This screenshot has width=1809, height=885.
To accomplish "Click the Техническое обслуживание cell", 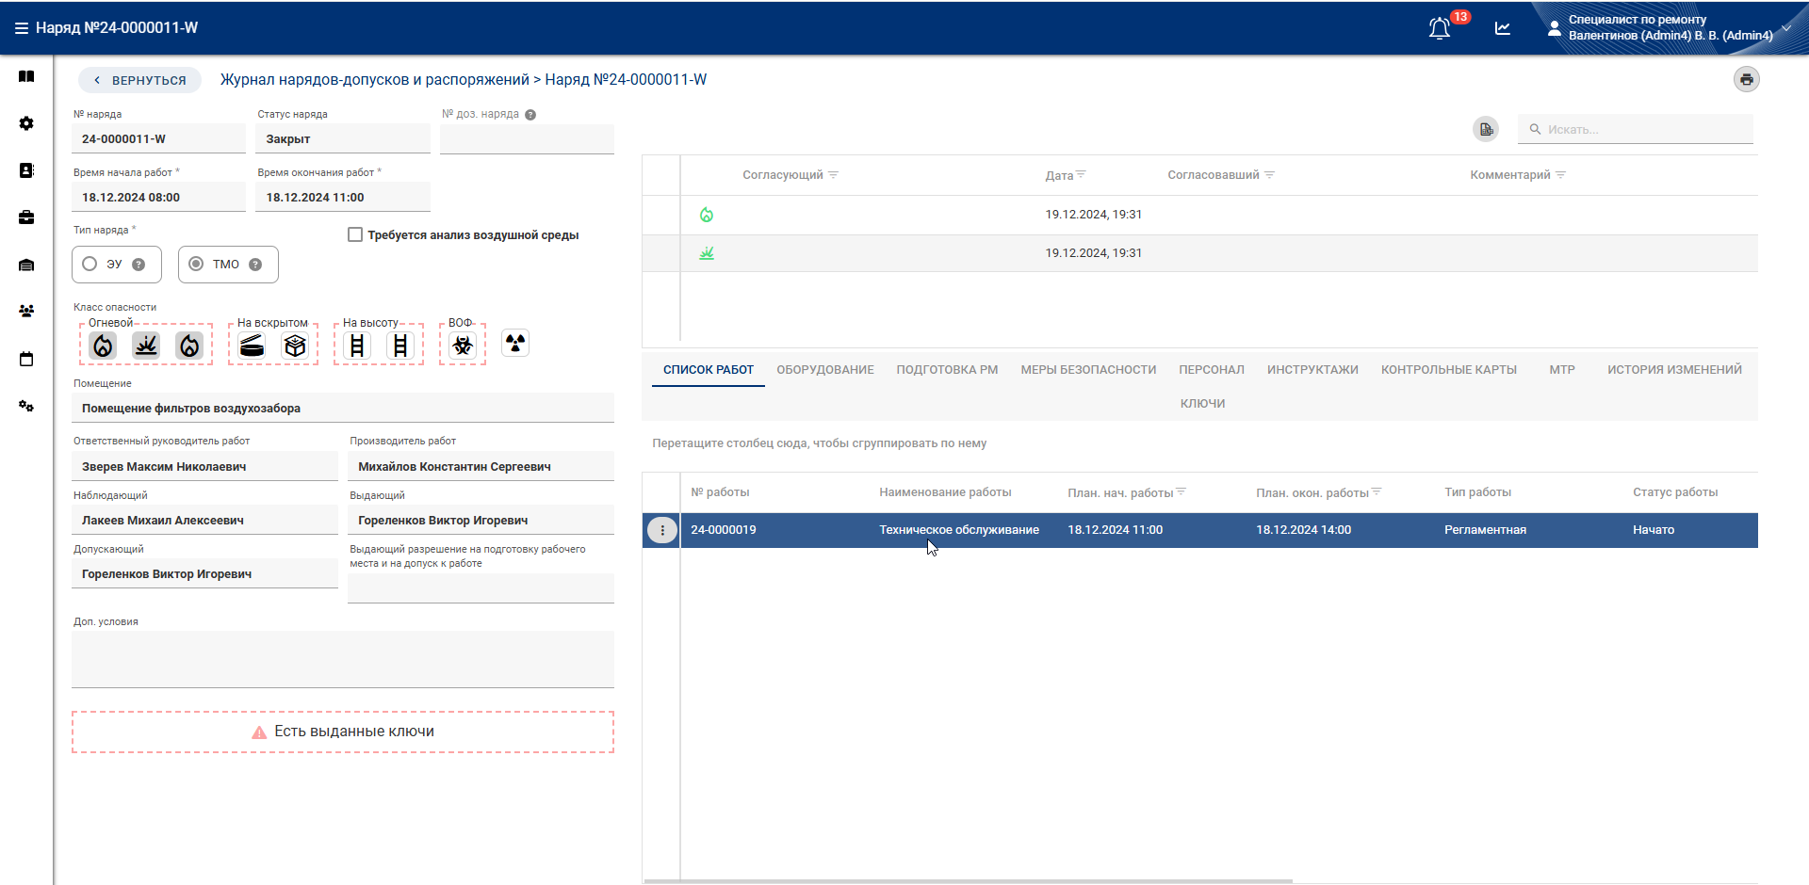I will (x=959, y=530).
